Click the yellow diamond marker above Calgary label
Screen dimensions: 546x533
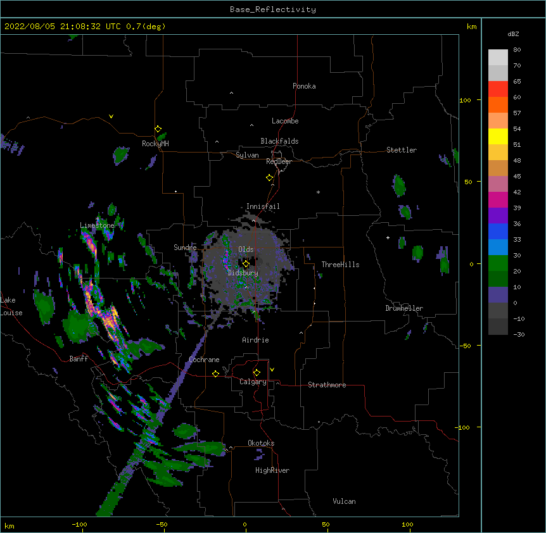pos(257,373)
